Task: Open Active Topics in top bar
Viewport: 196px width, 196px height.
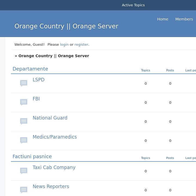Action: 133,5
